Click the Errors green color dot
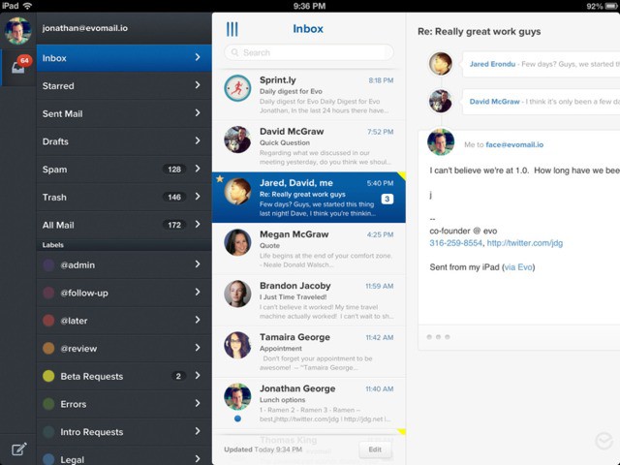 (48, 404)
